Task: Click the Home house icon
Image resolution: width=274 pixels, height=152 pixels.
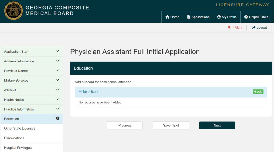Action: (x=167, y=17)
